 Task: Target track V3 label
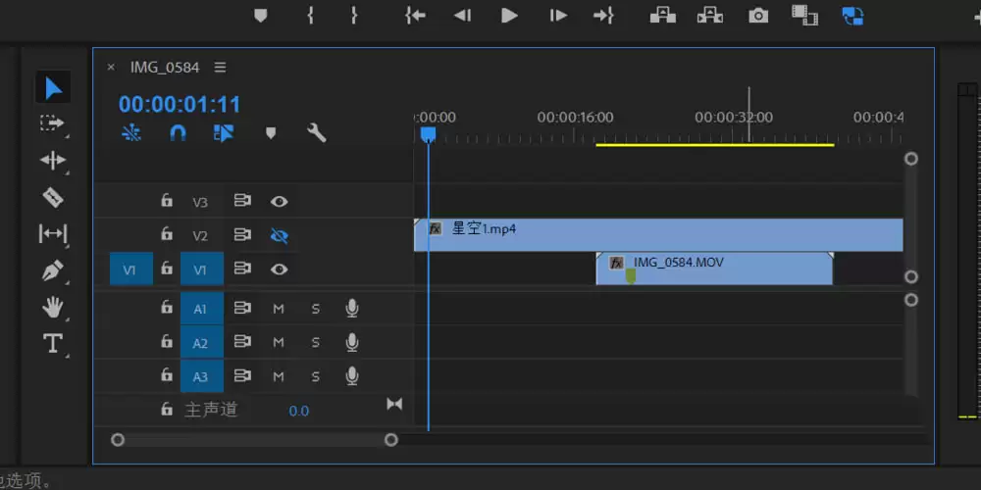pos(200,203)
